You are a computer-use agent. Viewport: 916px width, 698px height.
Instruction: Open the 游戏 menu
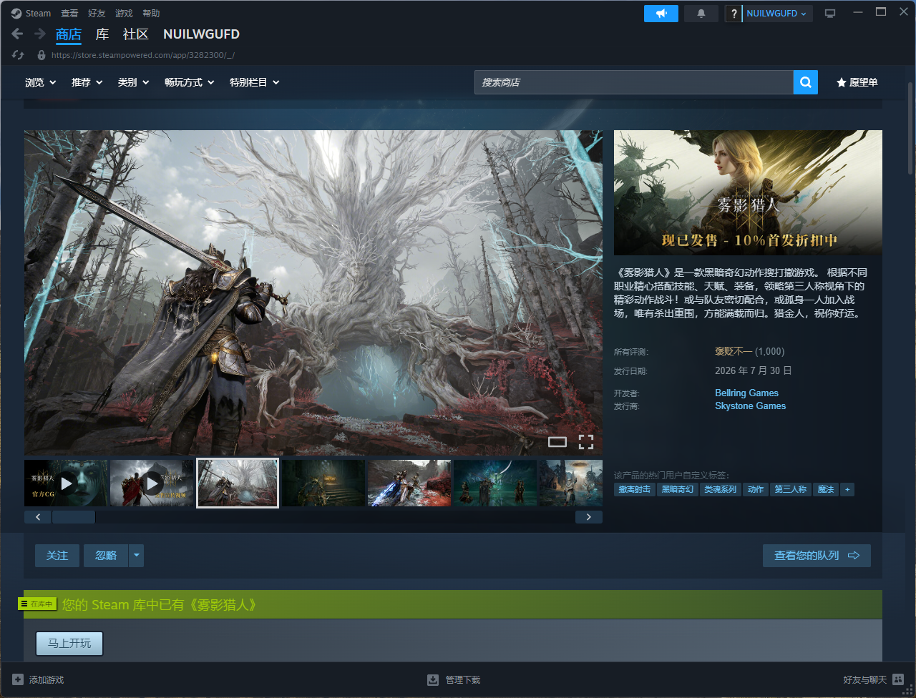point(124,14)
